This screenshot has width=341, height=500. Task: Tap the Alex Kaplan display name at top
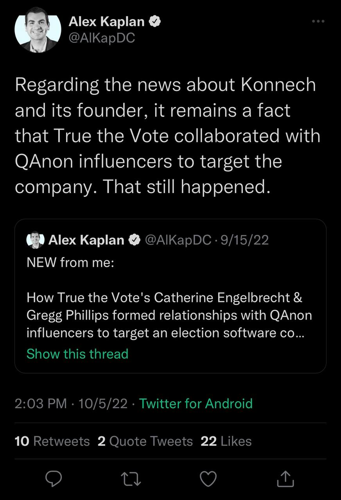coord(106,22)
